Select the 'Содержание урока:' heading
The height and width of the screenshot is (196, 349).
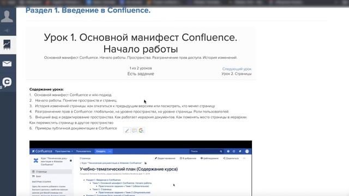click(46, 89)
